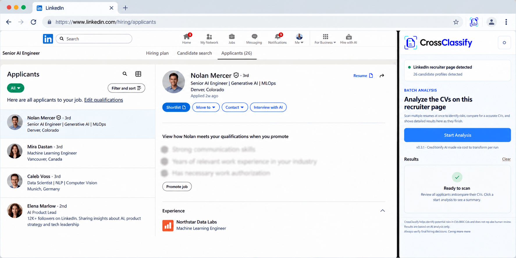Expand the Contact dropdown
This screenshot has width=516, height=258.
(235, 107)
